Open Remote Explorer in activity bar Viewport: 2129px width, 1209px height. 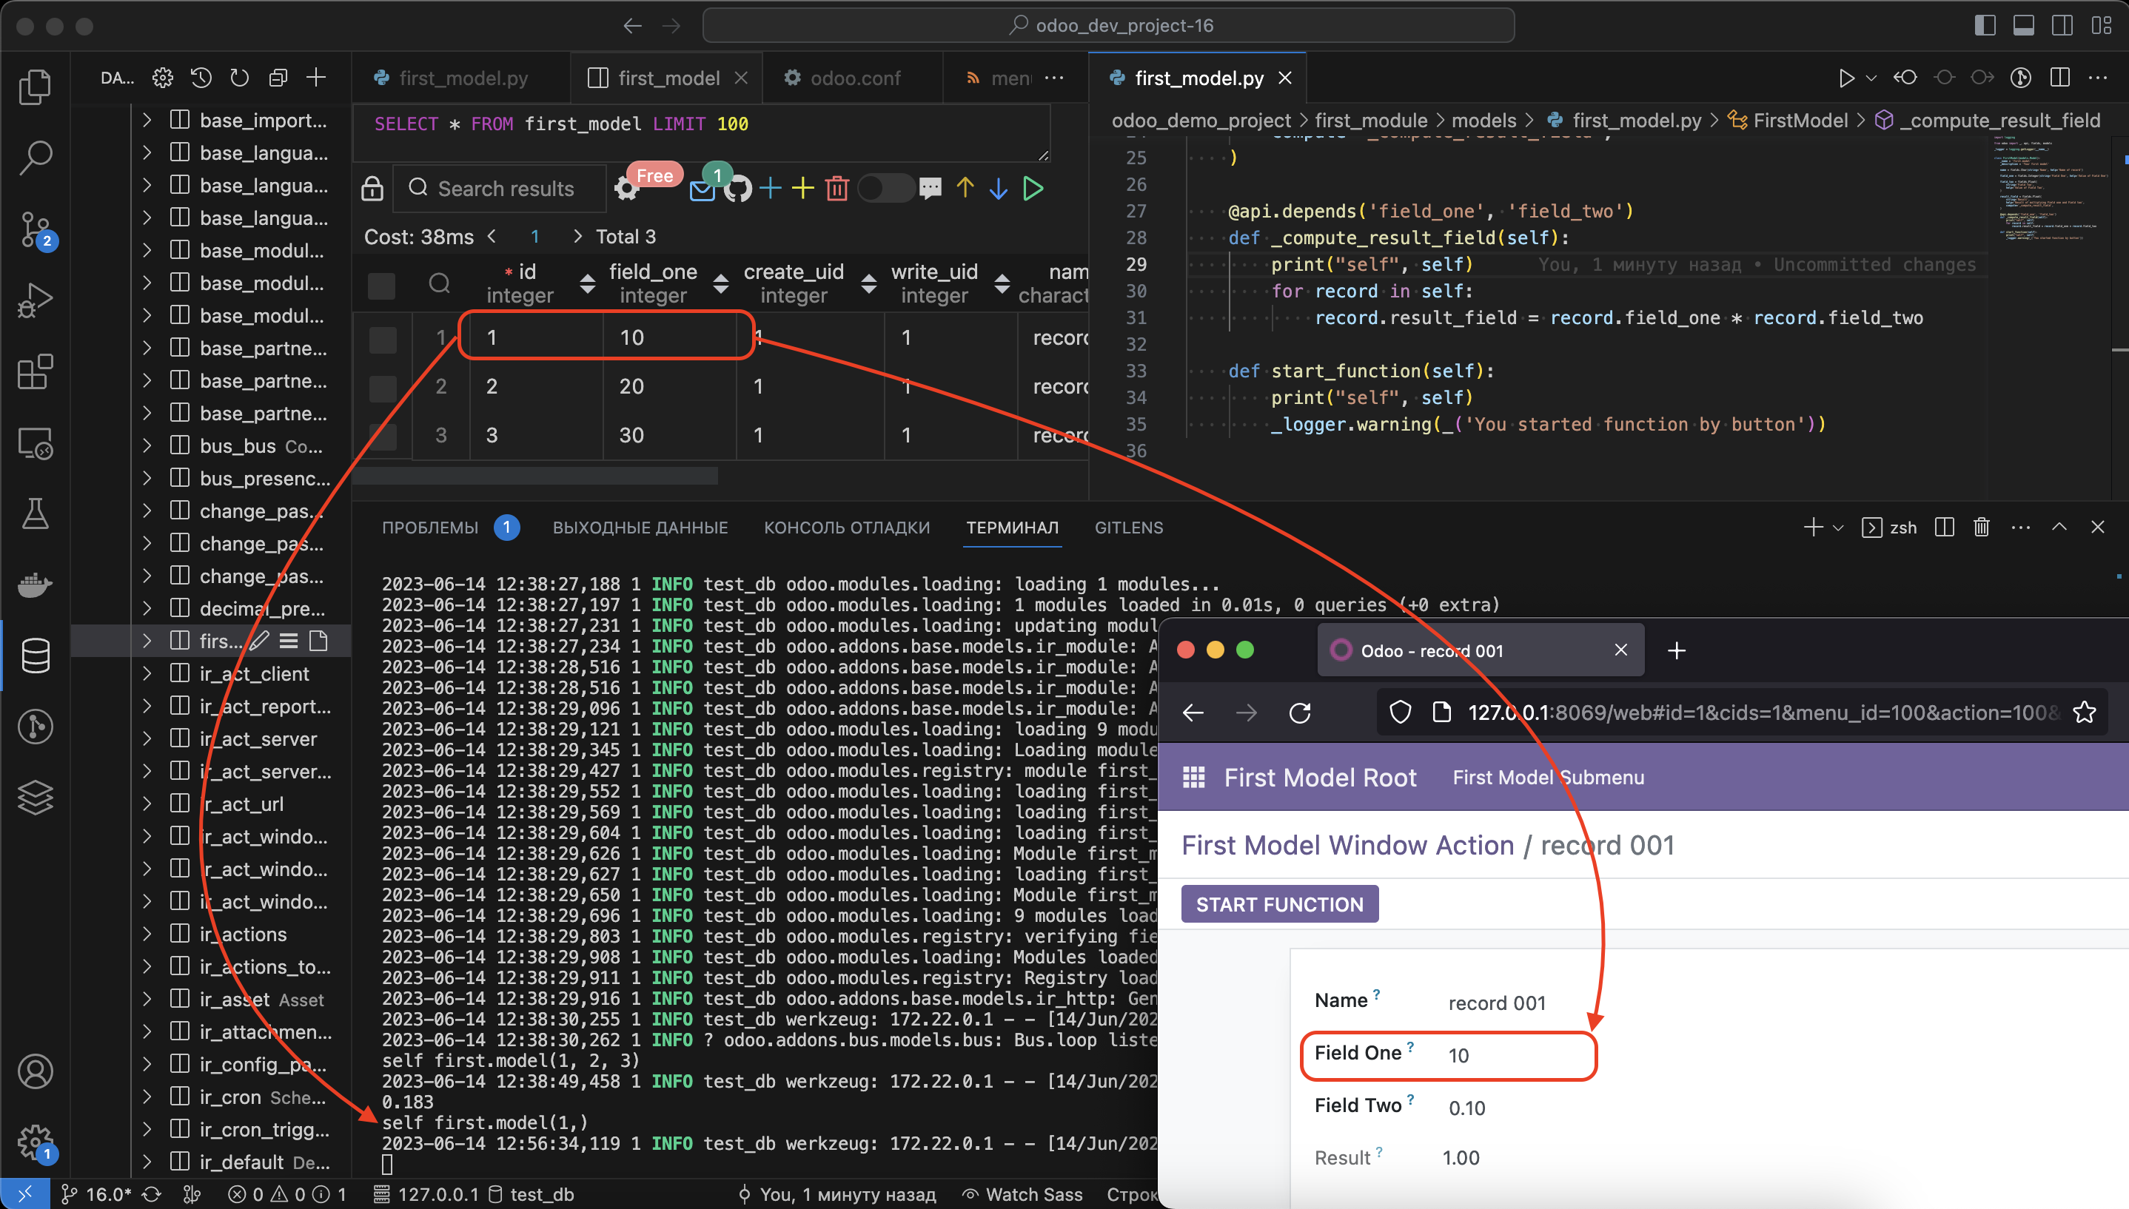tap(35, 443)
